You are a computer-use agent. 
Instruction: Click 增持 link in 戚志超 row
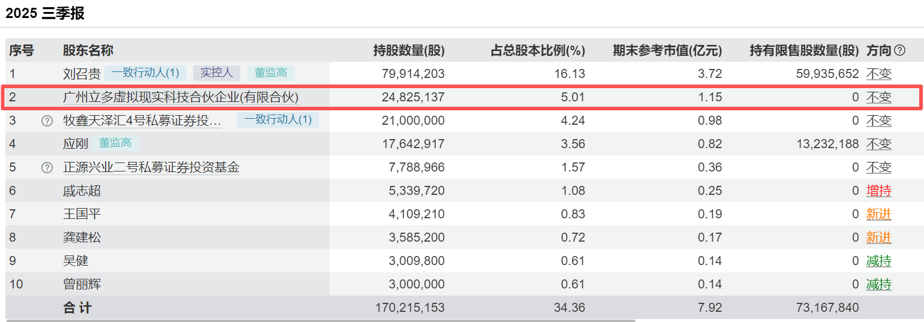click(878, 191)
